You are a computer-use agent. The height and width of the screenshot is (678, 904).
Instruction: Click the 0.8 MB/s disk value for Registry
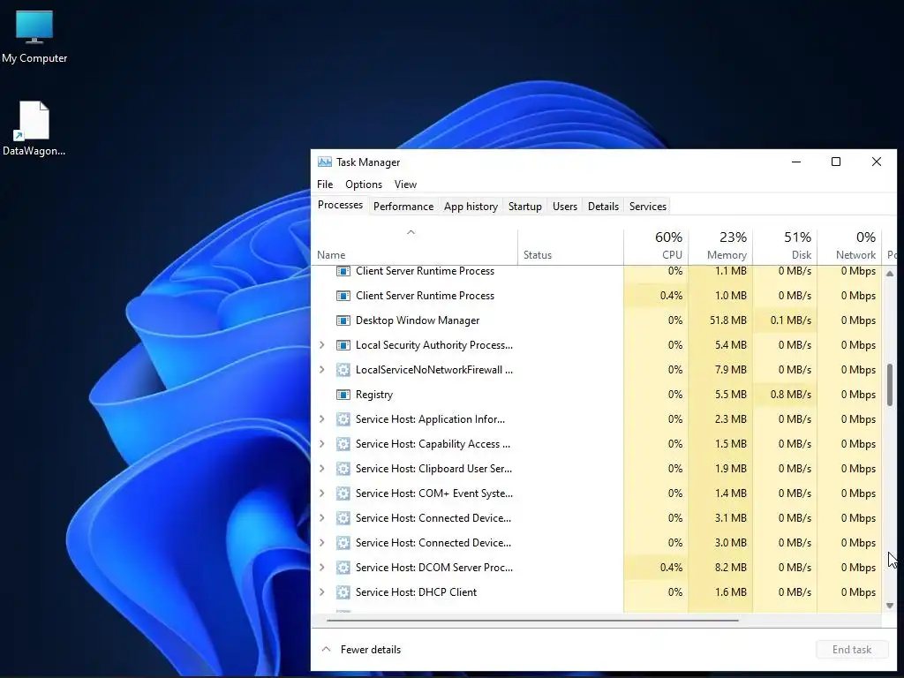(790, 395)
